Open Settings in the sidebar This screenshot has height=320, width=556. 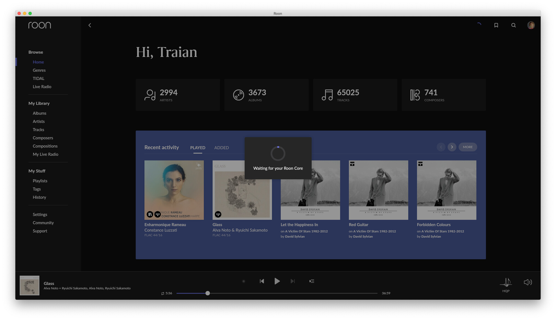[40, 214]
